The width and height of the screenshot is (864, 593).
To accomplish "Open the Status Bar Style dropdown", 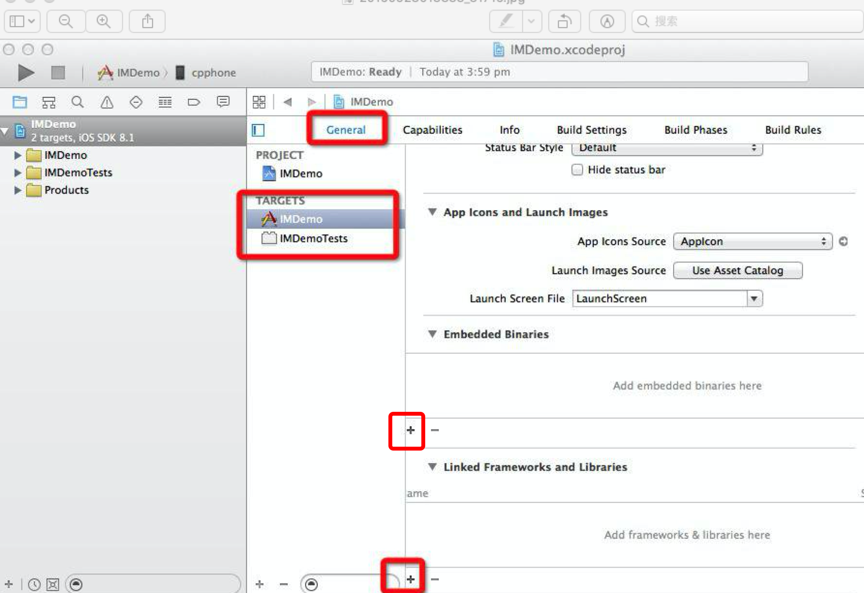I will pyautogui.click(x=667, y=148).
